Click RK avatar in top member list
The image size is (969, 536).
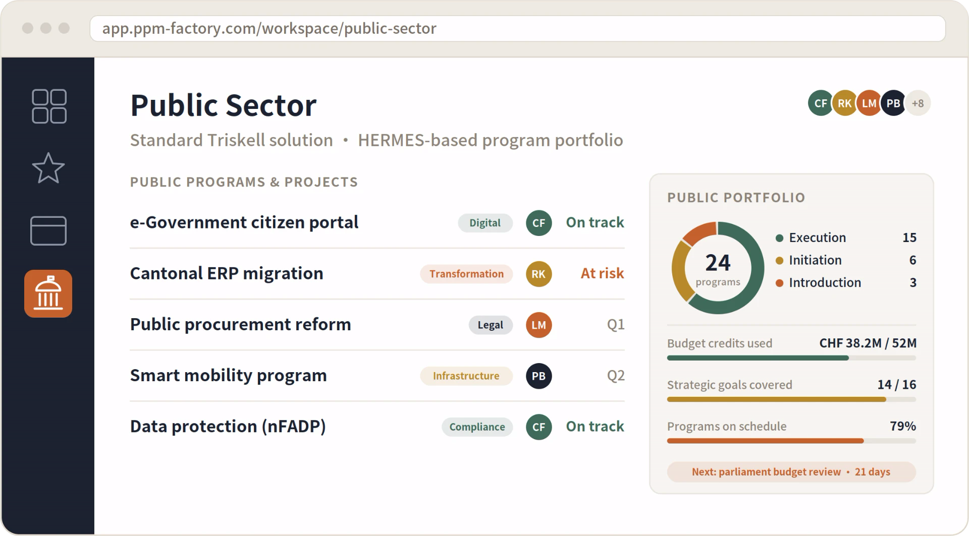pyautogui.click(x=844, y=103)
